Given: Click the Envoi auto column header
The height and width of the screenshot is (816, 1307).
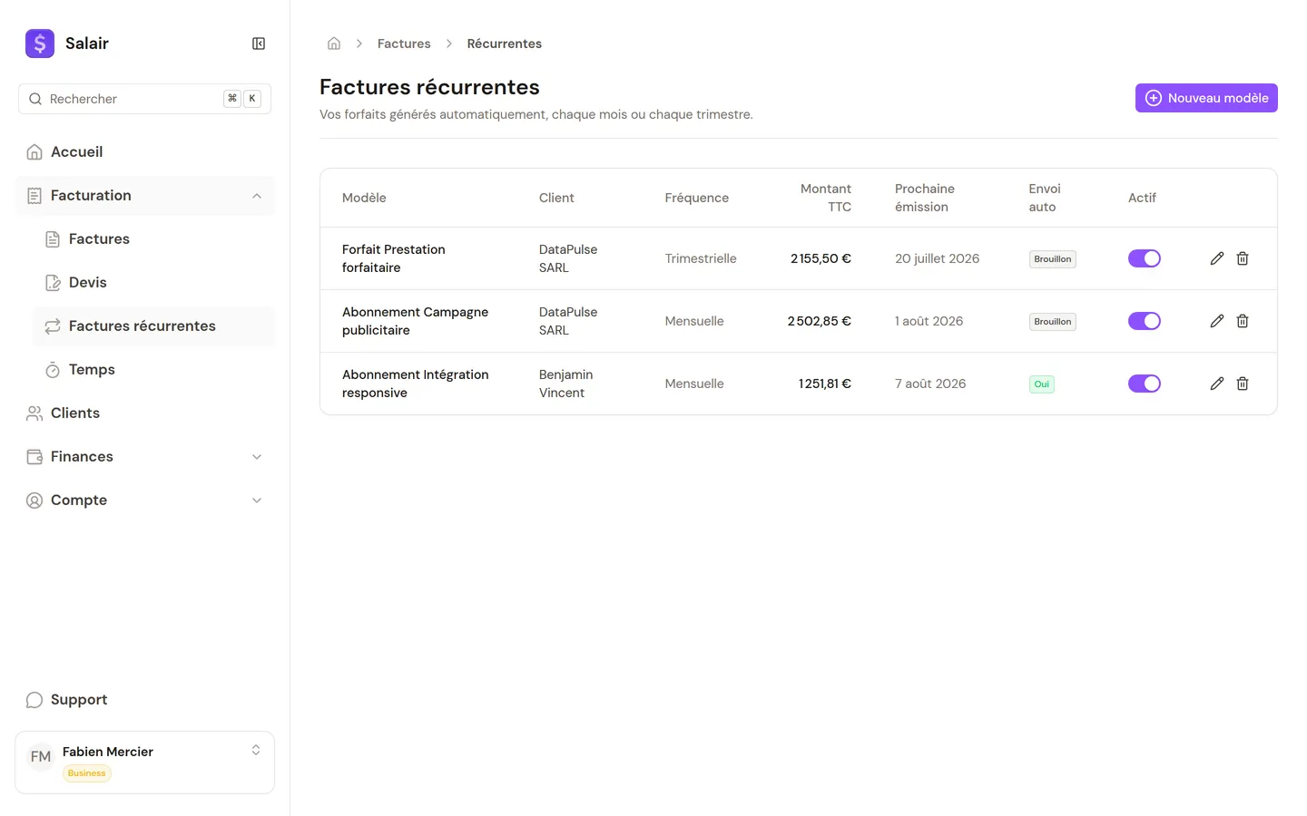Looking at the screenshot, I should [x=1045, y=198].
